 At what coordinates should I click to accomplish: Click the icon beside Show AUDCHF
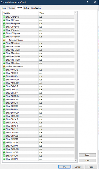pyautogui.click(x=4, y=73)
